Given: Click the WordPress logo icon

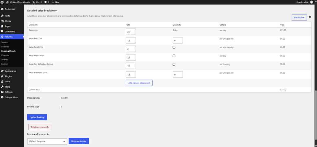Looking at the screenshot, I should point(2,2).
